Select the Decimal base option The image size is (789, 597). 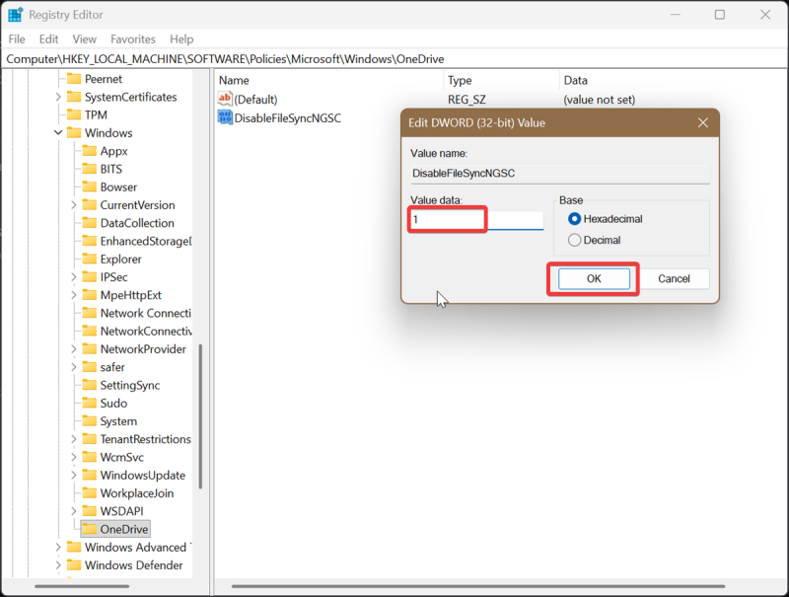click(x=574, y=240)
